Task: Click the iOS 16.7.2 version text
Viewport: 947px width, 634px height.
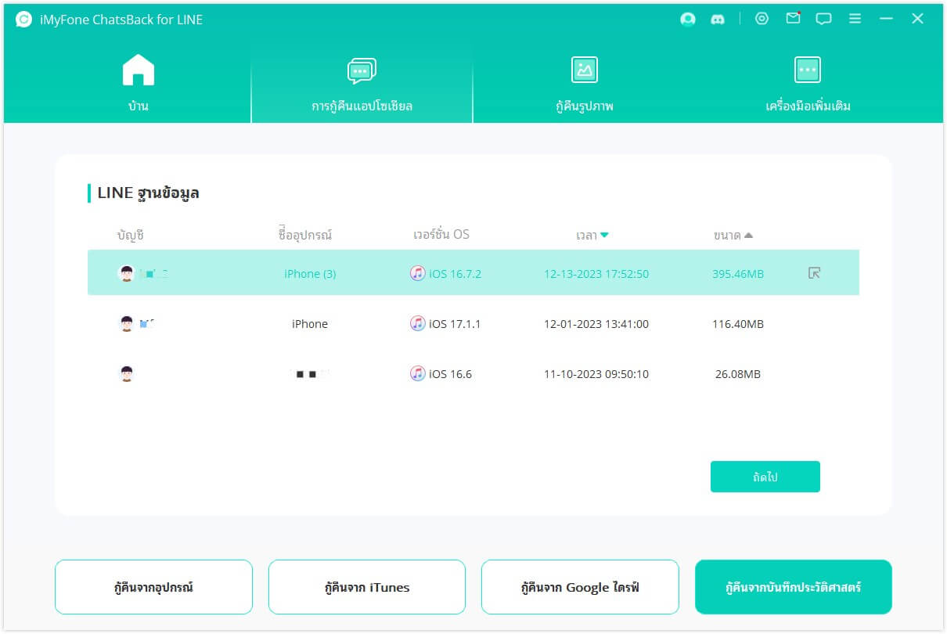Action: tap(455, 274)
